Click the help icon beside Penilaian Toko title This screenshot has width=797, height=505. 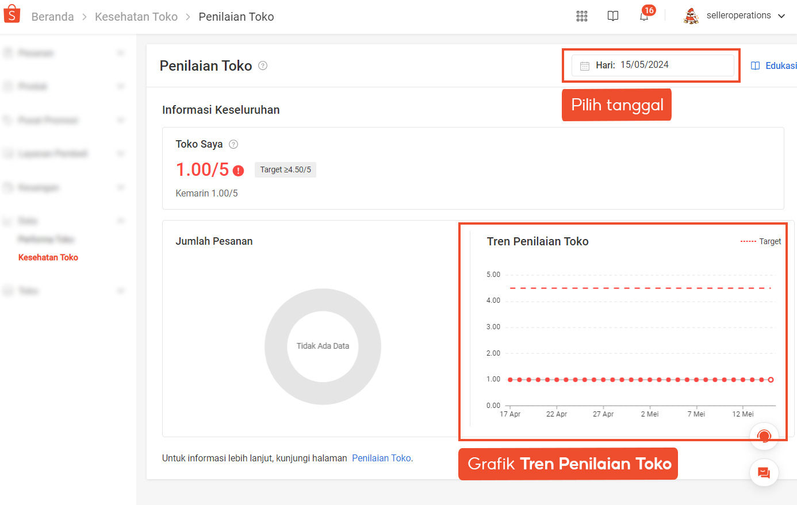pos(263,65)
